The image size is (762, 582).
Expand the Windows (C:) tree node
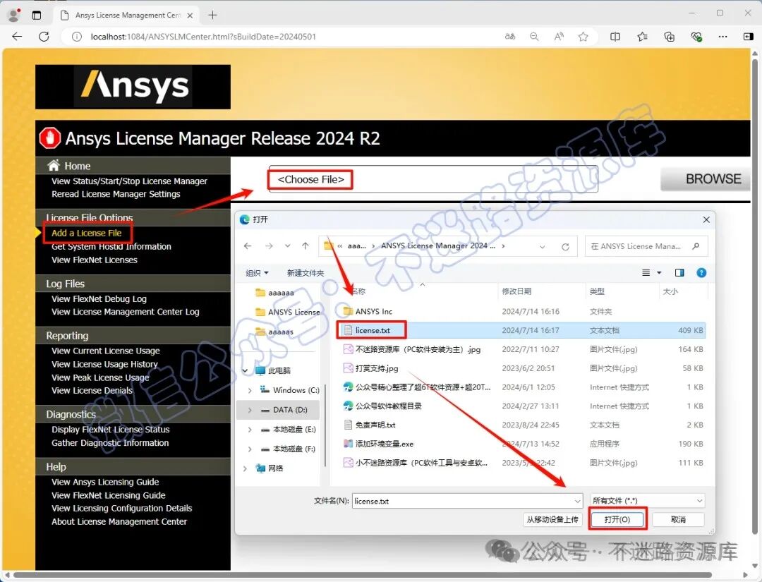click(x=250, y=390)
